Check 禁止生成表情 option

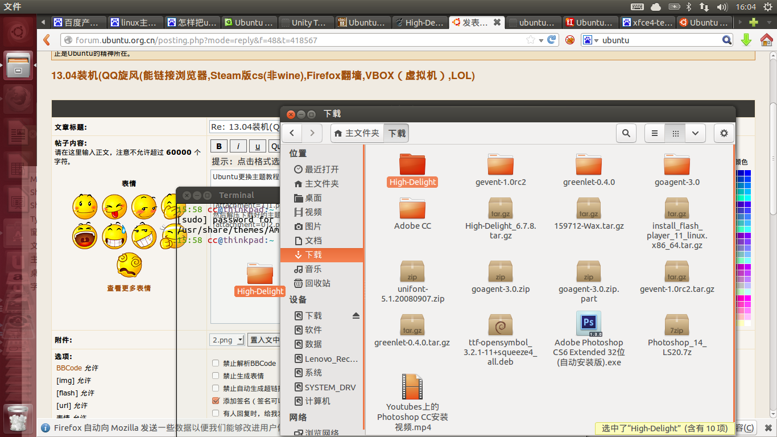point(216,376)
